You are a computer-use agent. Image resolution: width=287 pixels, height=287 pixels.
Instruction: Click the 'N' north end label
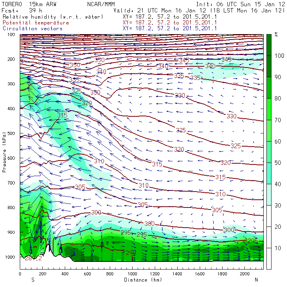pyautogui.click(x=256, y=280)
